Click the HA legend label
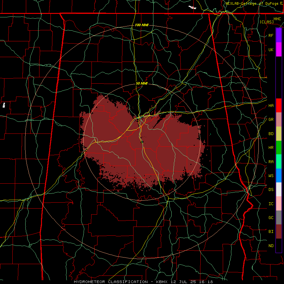This screenshot has height=284, width=284. (x=271, y=105)
